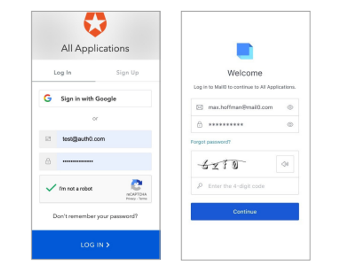Switch to the Log In tab
This screenshot has height=270, width=345.
(x=63, y=72)
